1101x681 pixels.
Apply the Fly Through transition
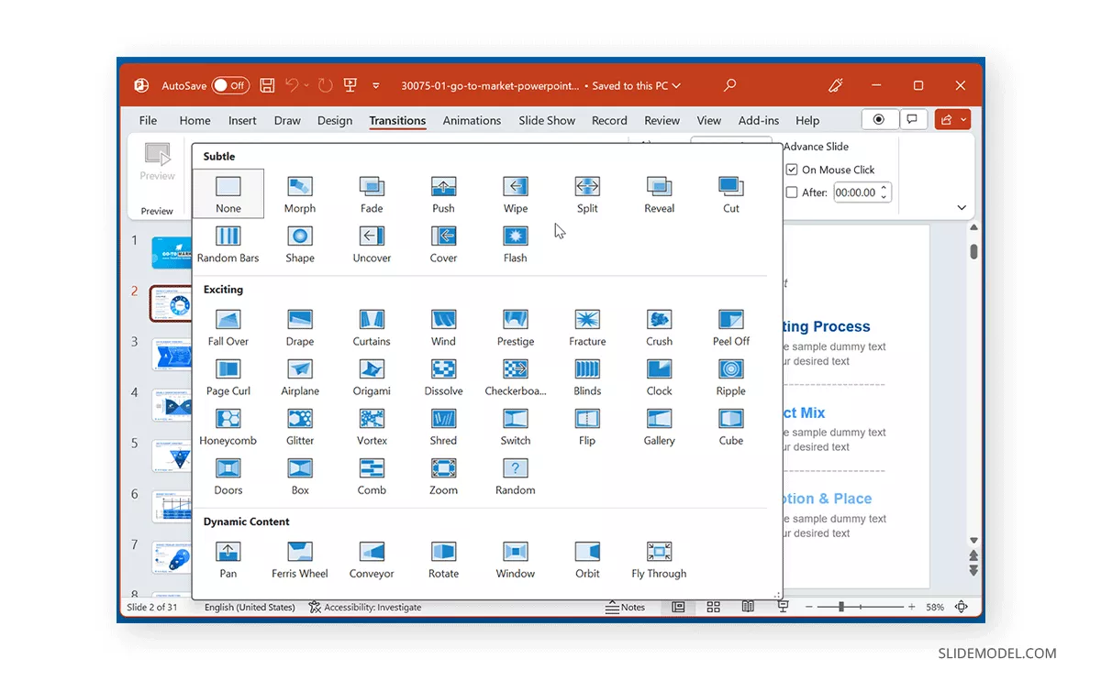tap(659, 558)
